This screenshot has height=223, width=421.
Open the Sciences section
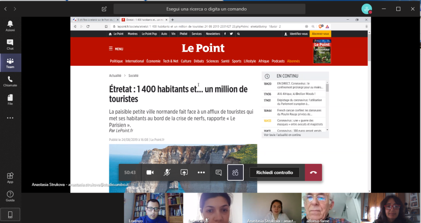click(x=213, y=61)
